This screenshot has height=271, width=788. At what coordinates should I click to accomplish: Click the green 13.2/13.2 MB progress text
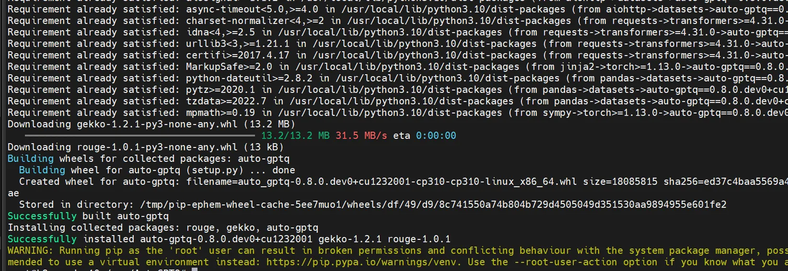(x=295, y=135)
